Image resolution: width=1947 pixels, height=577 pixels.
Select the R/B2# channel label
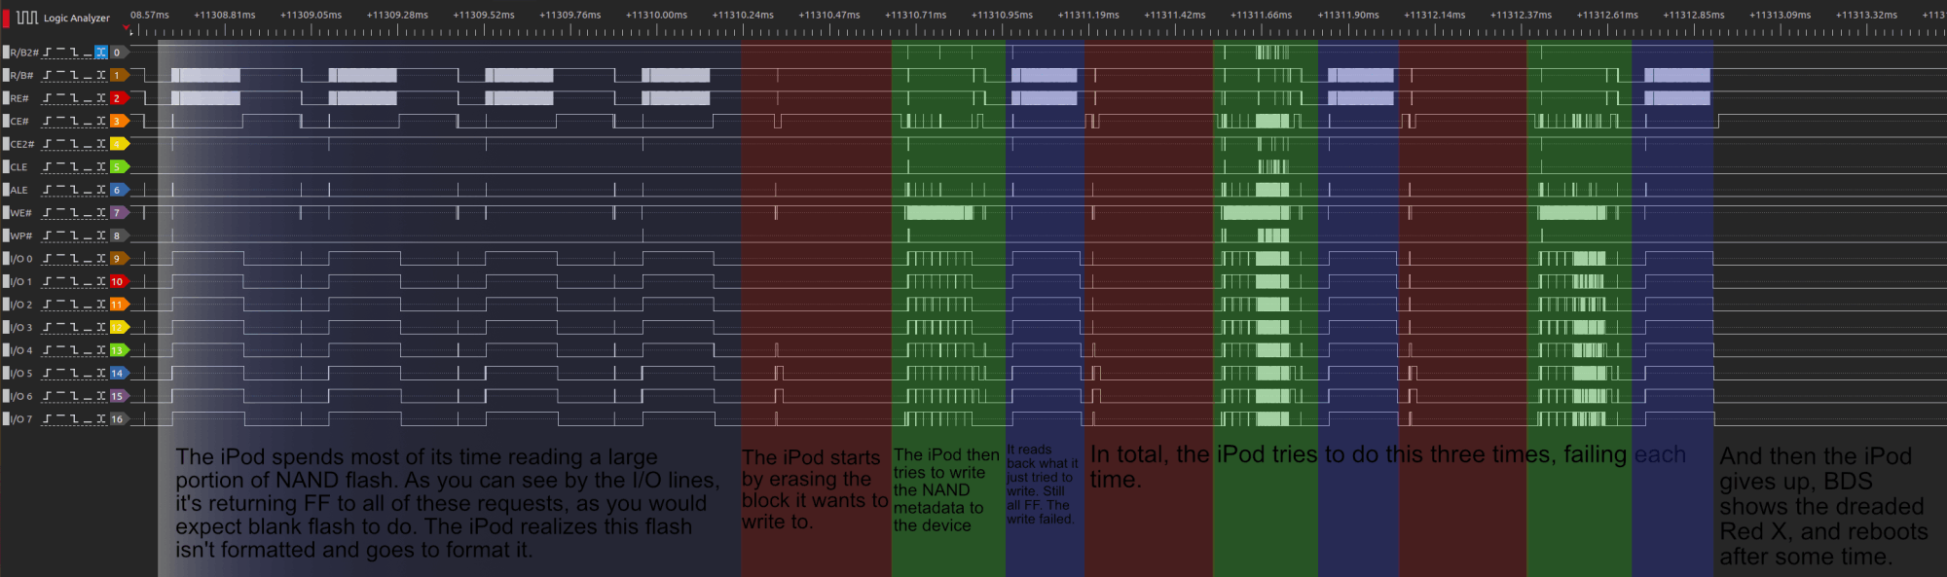24,53
